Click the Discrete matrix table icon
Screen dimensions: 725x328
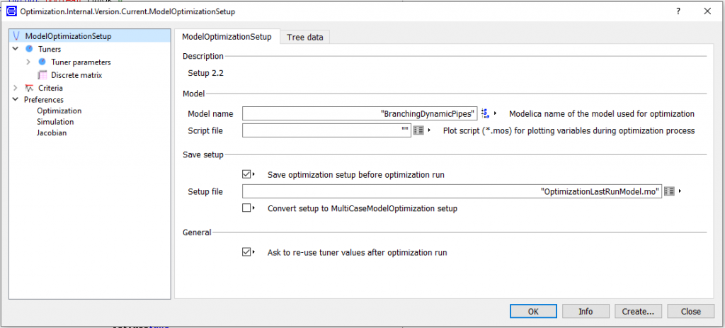click(x=42, y=75)
